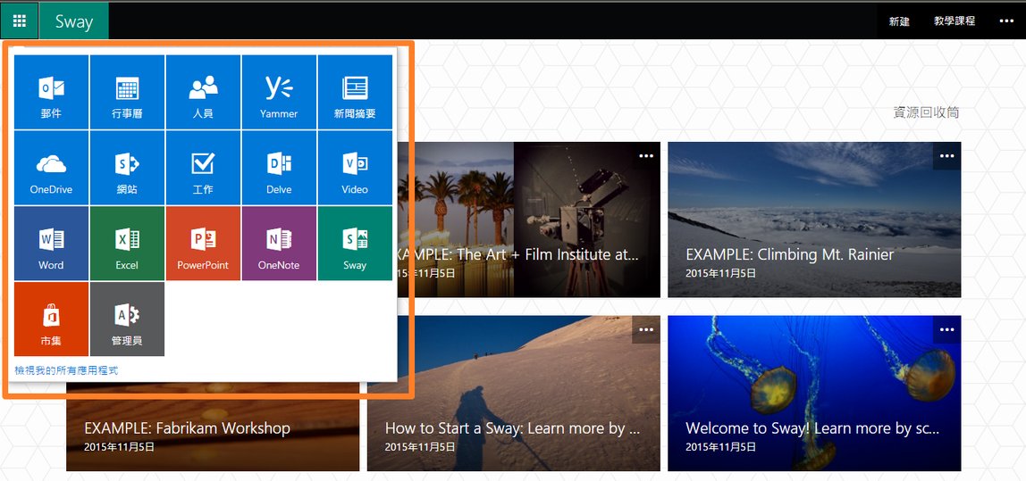Launch the PowerPoint tile

(203, 243)
